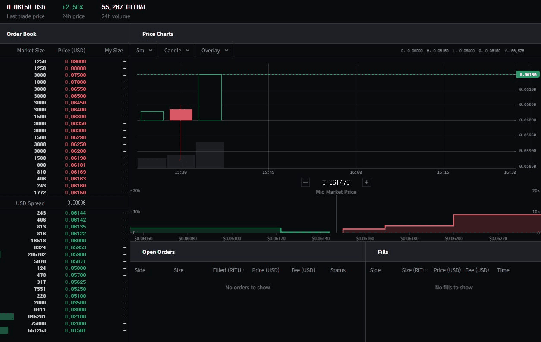Click the tallest volume bar on price chart

pyautogui.click(x=210, y=155)
